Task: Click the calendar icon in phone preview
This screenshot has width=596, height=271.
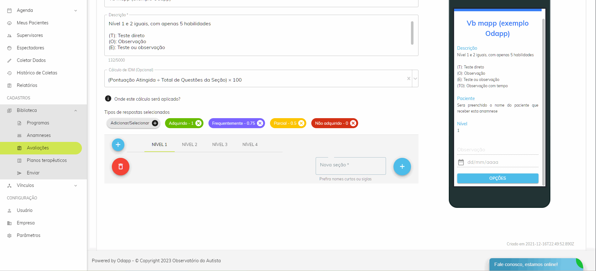Action: [x=461, y=162]
